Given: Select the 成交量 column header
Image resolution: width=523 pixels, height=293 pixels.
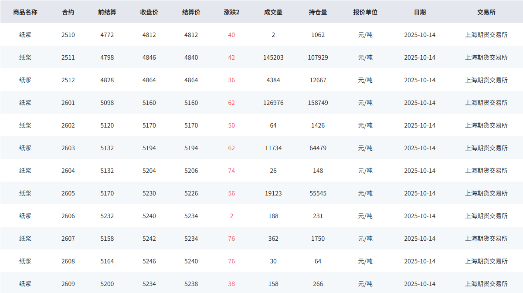Looking at the screenshot, I should click(x=273, y=12).
